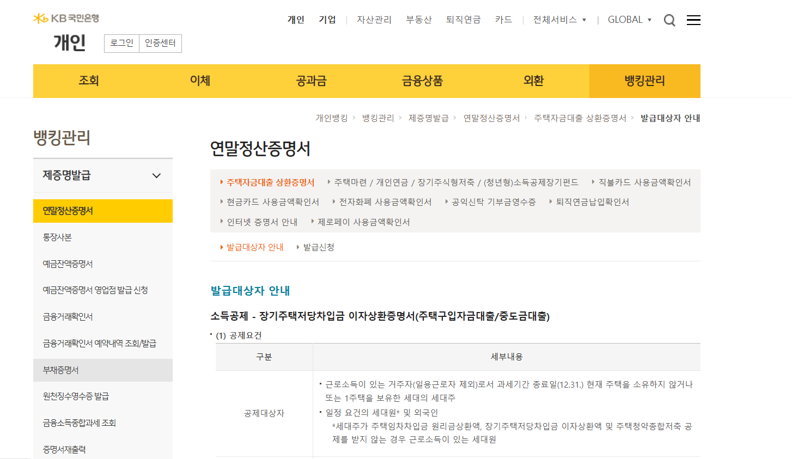Open the 금융상품 main menu
This screenshot has height=459, width=792.
click(422, 81)
